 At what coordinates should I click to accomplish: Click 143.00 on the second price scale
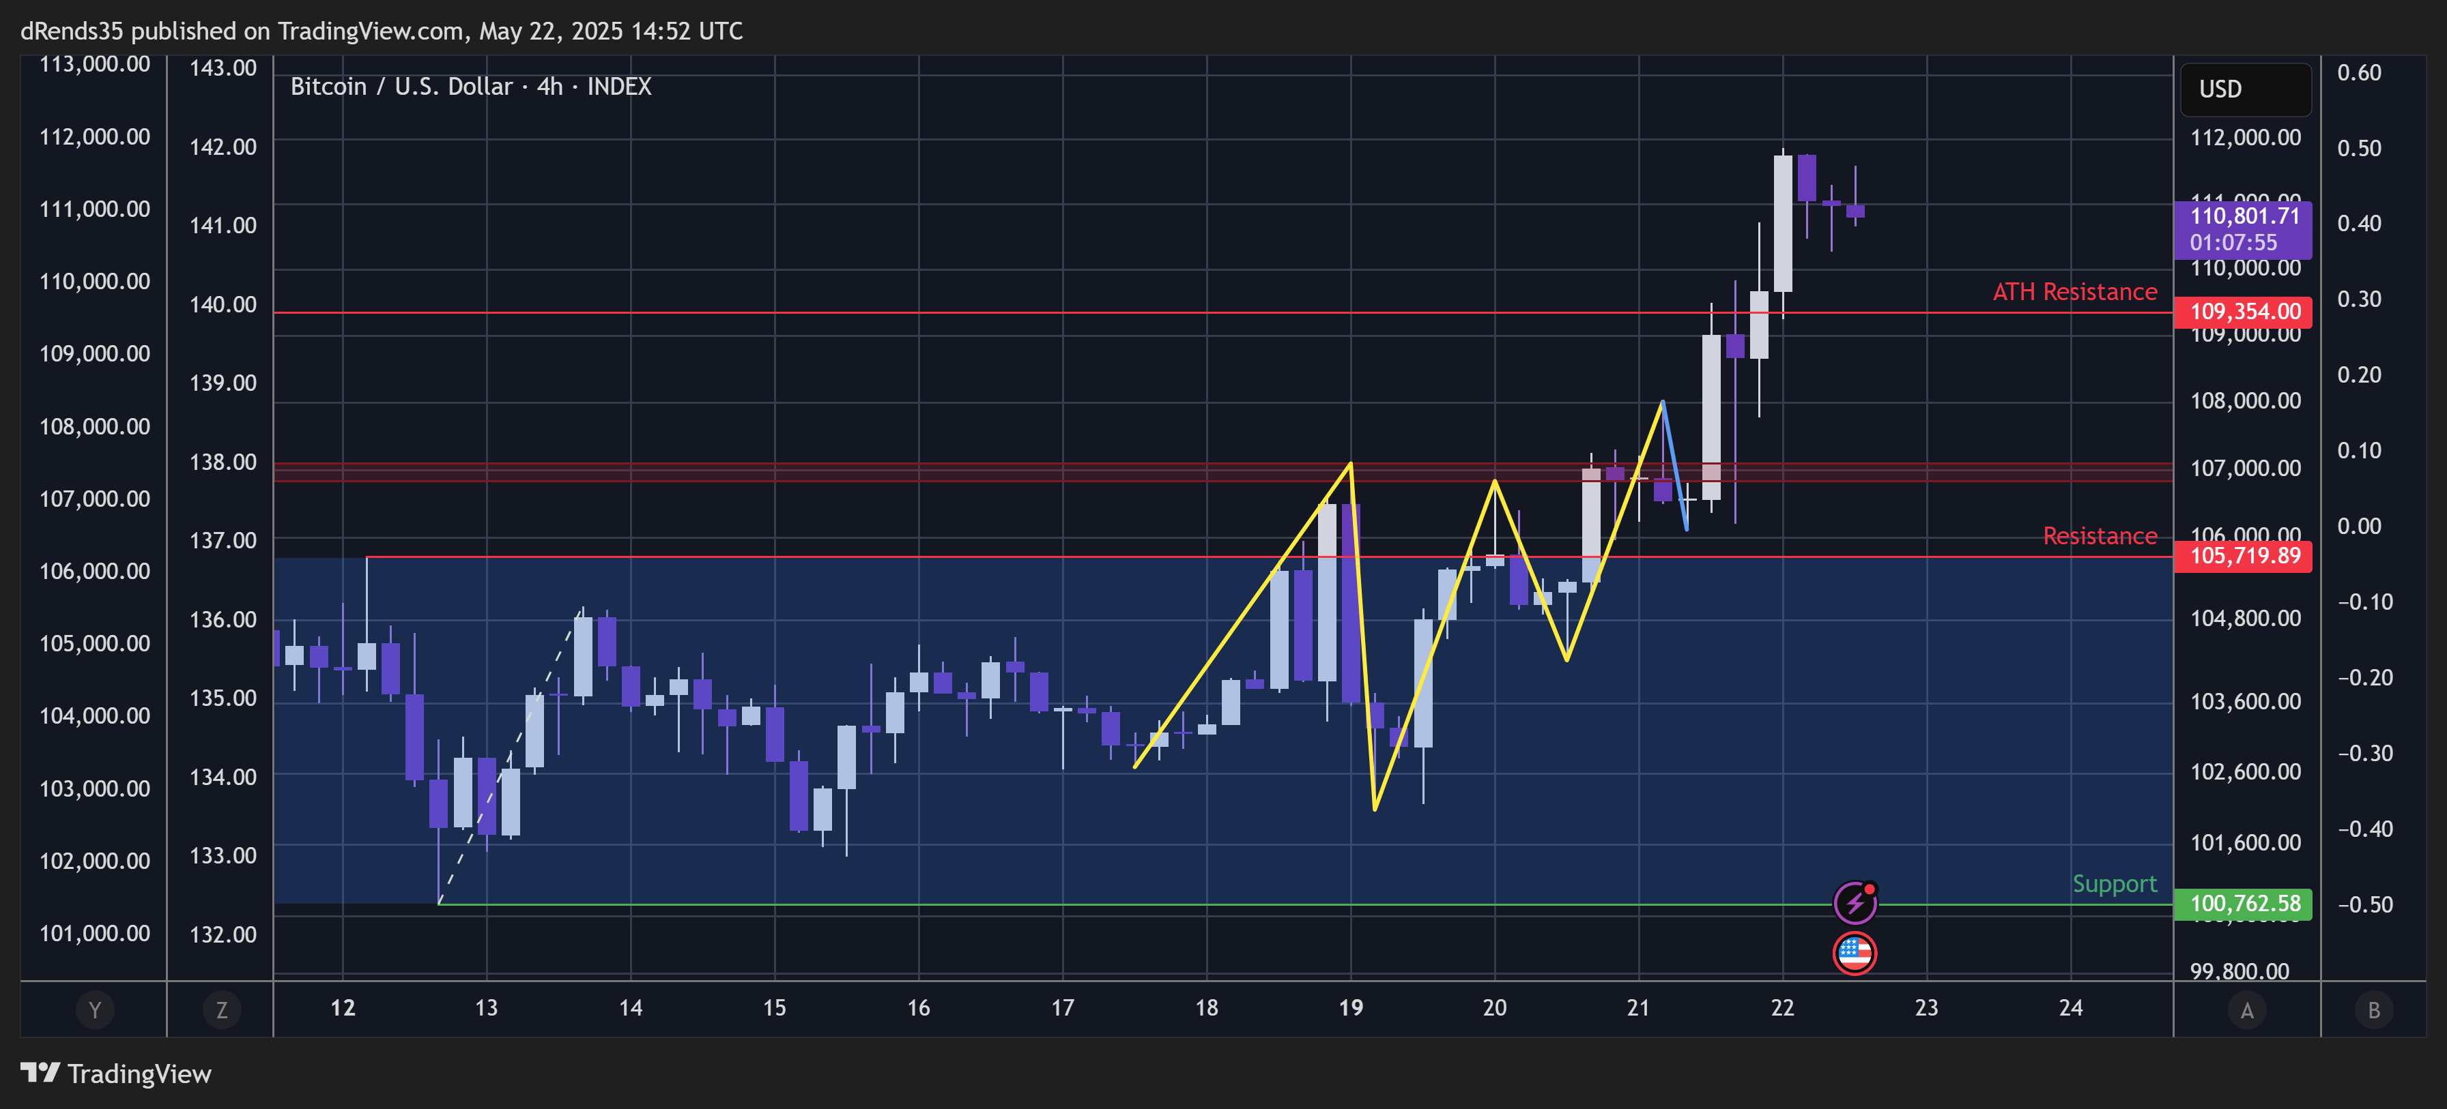click(x=223, y=68)
